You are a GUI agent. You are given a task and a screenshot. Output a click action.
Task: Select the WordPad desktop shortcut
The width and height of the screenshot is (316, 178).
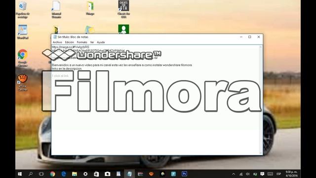(23, 32)
